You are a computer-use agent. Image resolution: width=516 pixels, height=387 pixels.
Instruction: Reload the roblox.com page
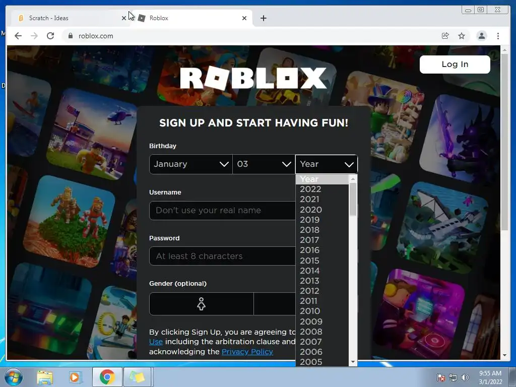tap(50, 36)
